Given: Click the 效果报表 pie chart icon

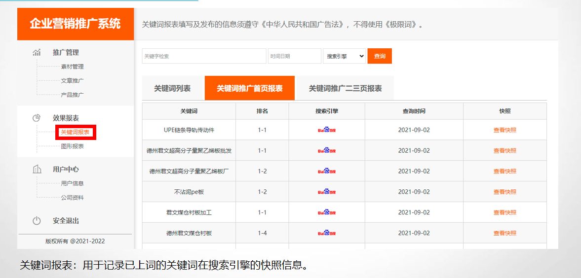Looking at the screenshot, I should tap(37, 118).
